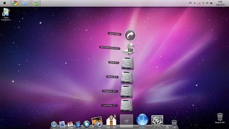Open the Local Disk (C:) drive icon

coord(127,105)
